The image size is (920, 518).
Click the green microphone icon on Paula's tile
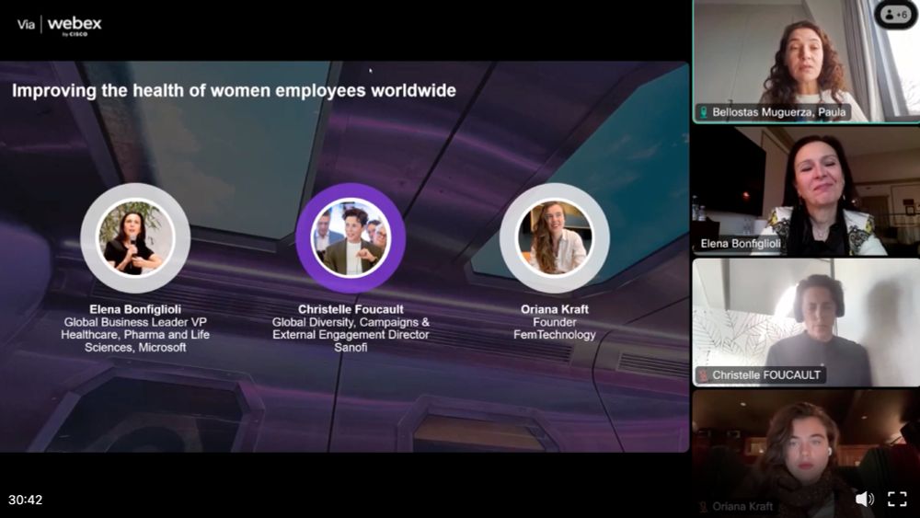tap(703, 112)
